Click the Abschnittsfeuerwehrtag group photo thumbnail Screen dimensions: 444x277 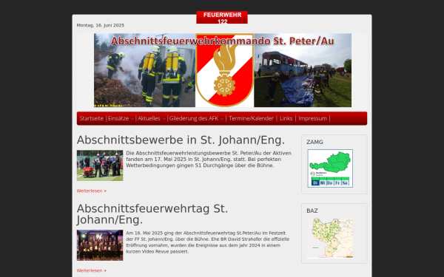(x=100, y=245)
